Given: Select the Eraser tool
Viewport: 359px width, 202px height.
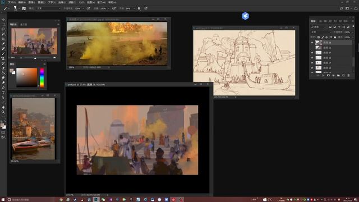Looking at the screenshot, I should (x=3, y=68).
